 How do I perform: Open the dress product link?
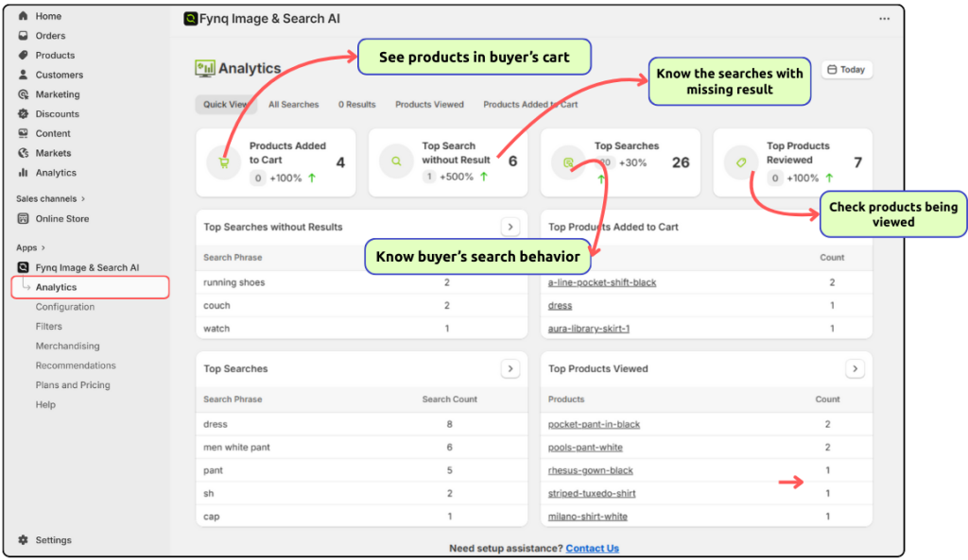pyautogui.click(x=560, y=305)
